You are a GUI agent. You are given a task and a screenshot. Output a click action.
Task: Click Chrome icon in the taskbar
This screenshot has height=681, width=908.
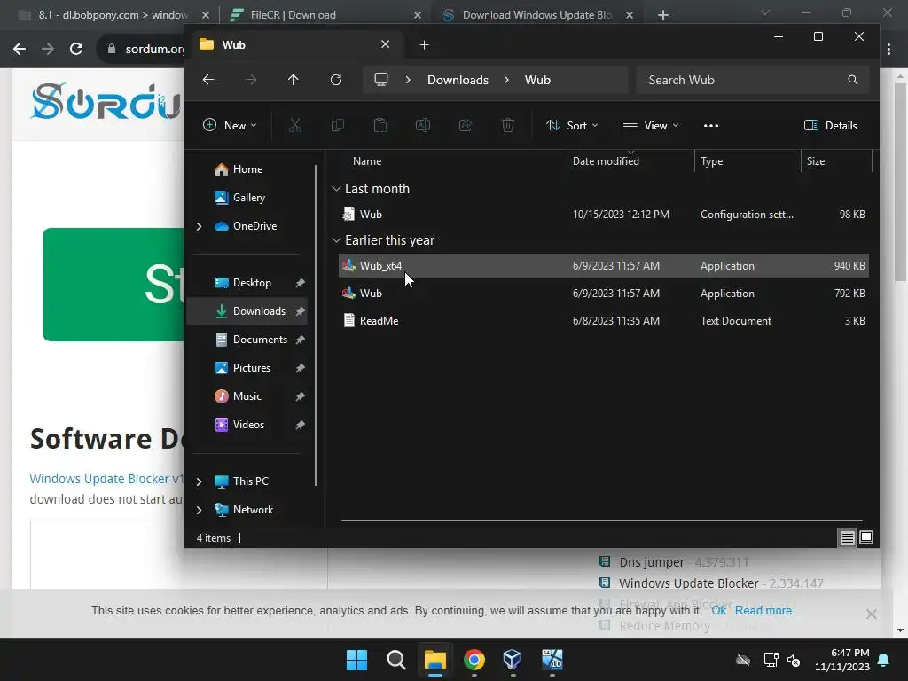pyautogui.click(x=474, y=660)
